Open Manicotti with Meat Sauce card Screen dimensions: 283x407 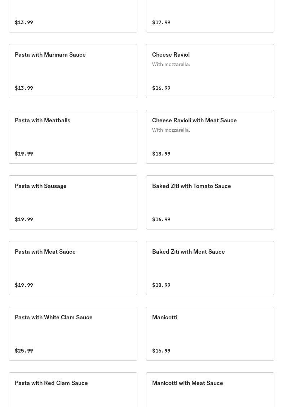[210, 390]
